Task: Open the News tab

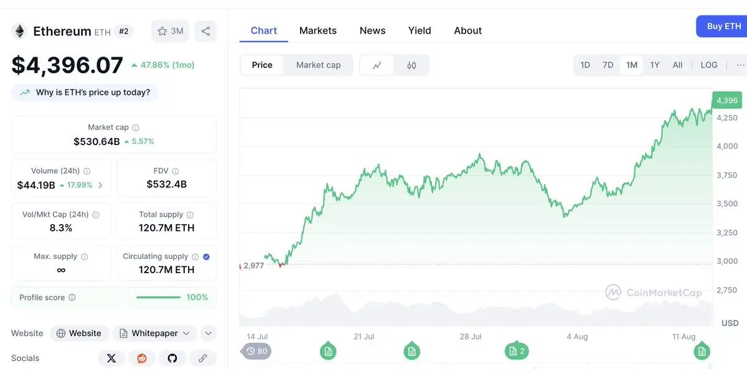Action: tap(372, 30)
